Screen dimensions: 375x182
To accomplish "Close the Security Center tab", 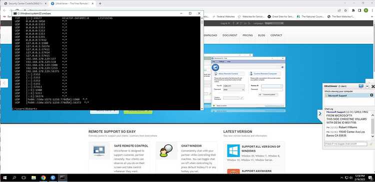I will pos(45,3).
